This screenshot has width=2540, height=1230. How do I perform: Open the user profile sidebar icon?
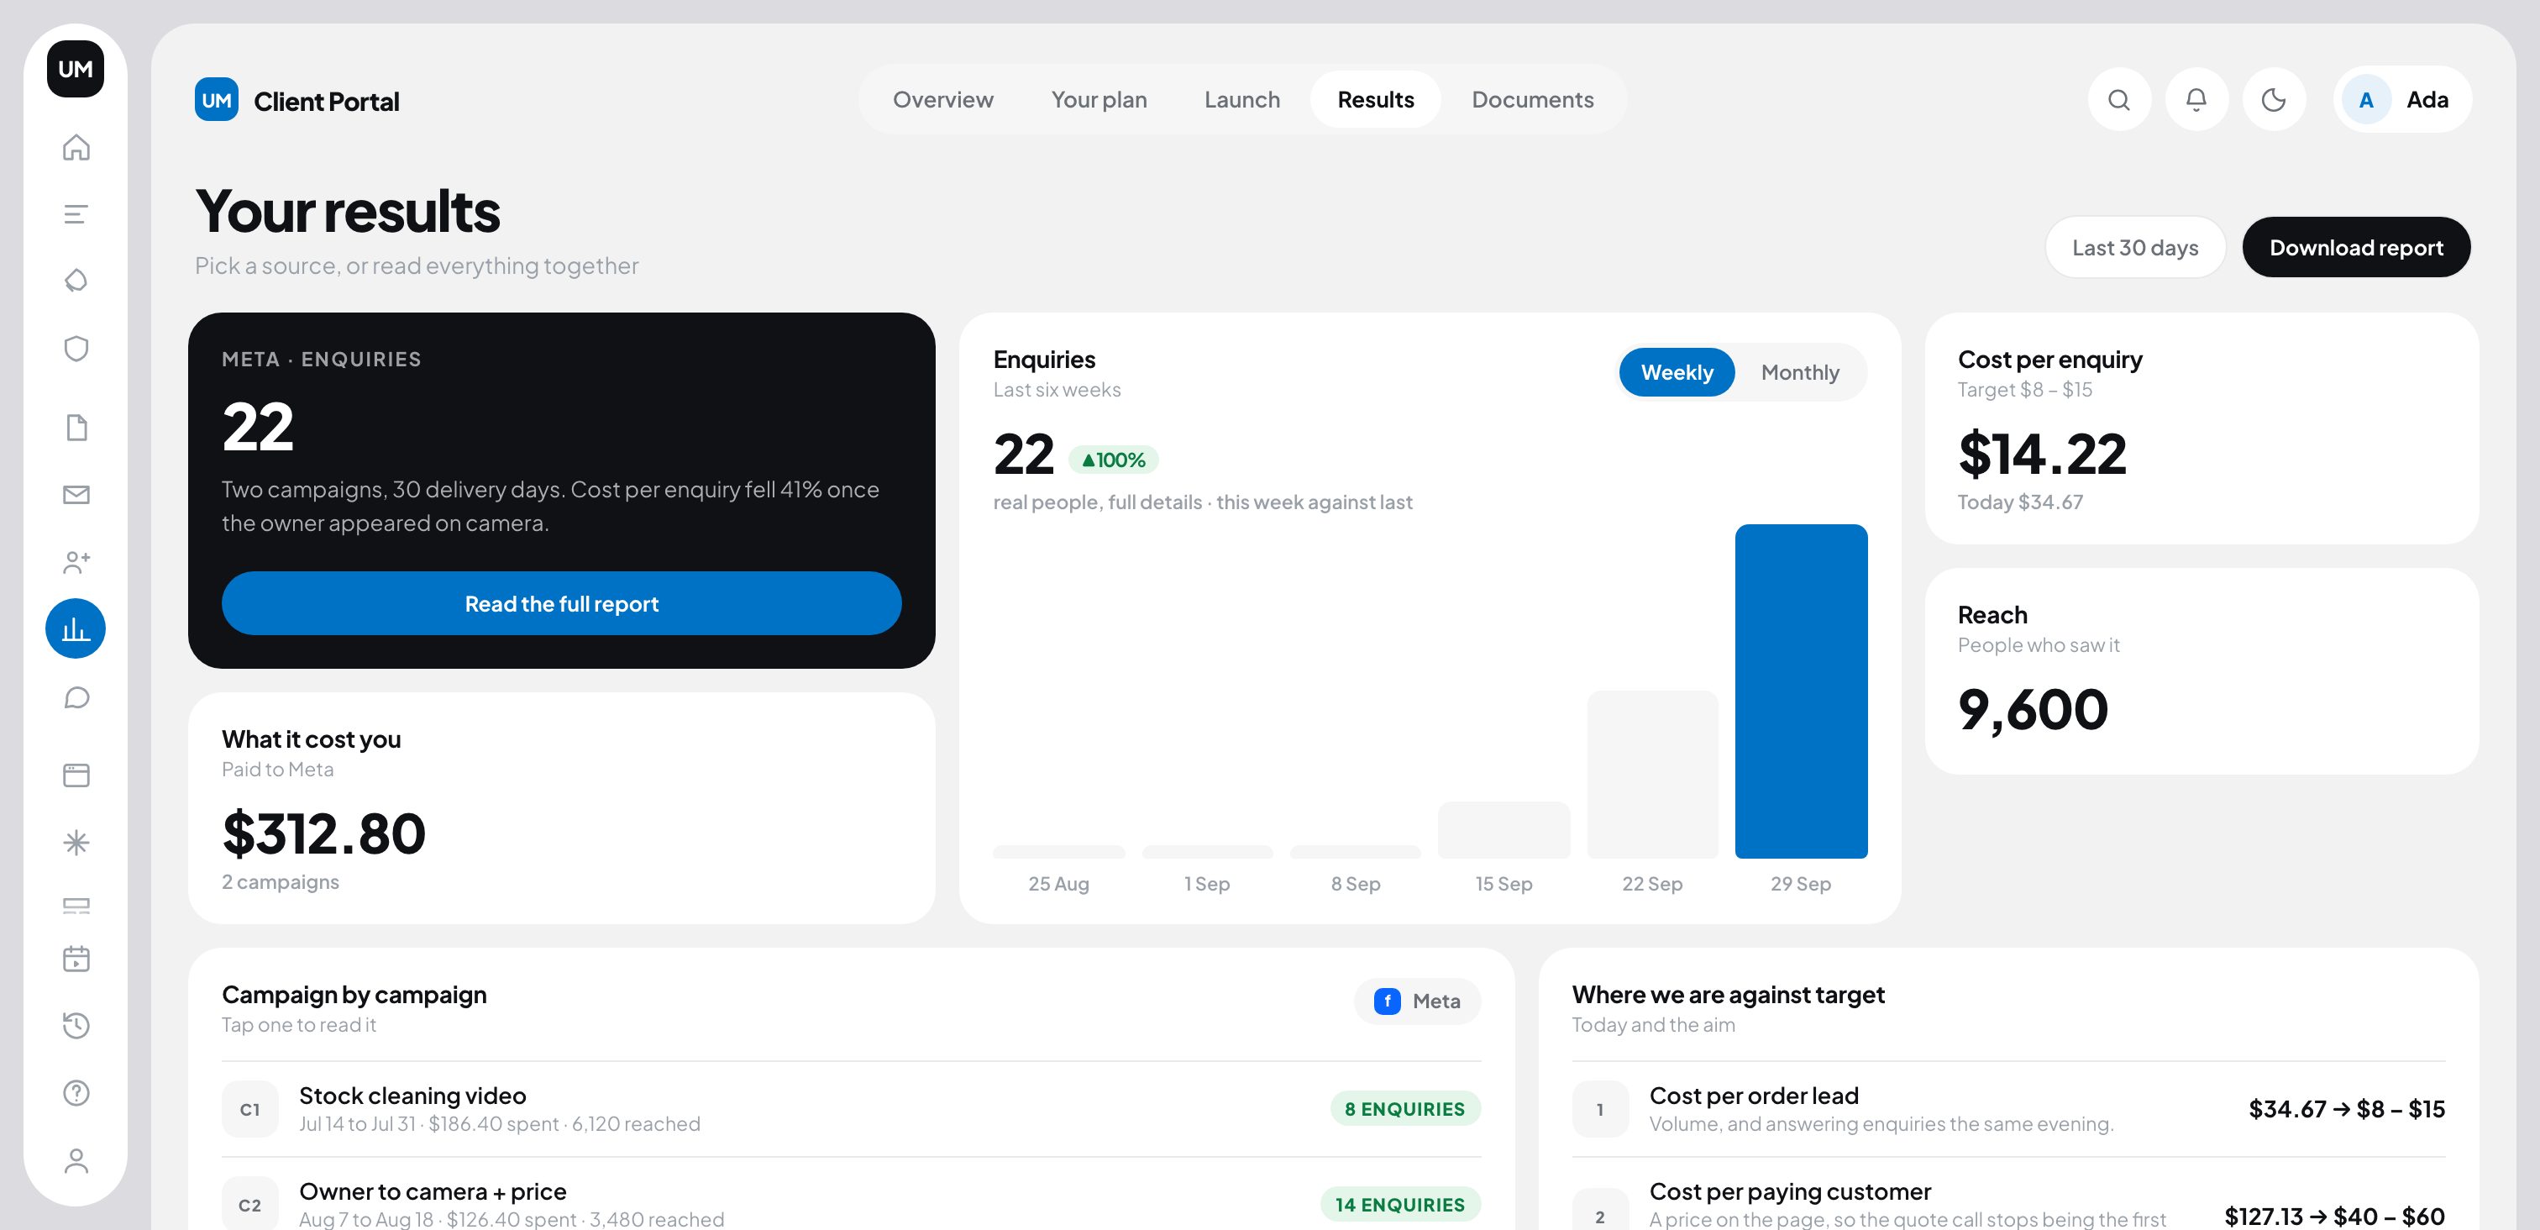coord(76,1160)
